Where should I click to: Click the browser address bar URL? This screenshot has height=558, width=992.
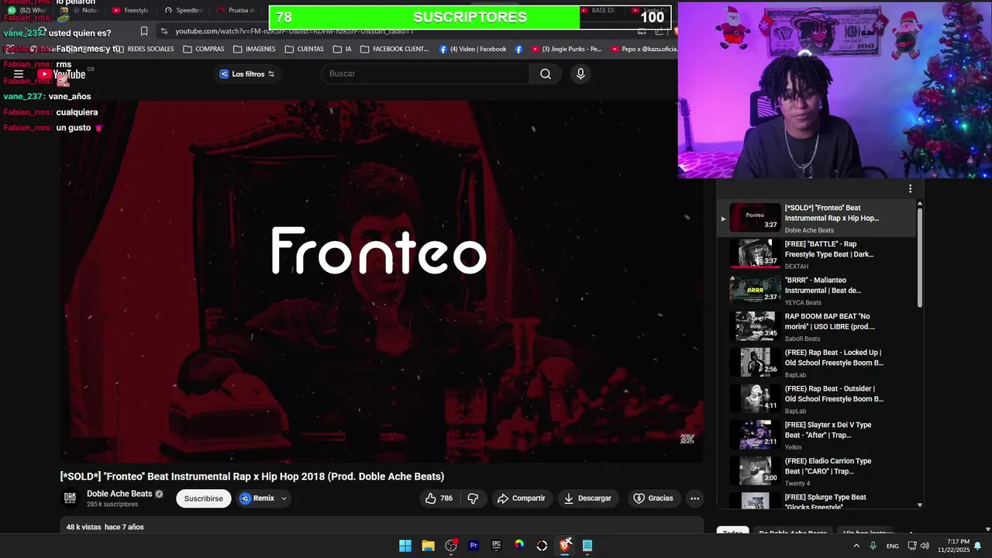click(294, 31)
